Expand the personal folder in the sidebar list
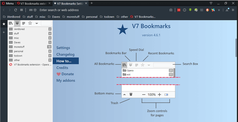The width and height of the screenshot is (238, 122). pos(30,51)
